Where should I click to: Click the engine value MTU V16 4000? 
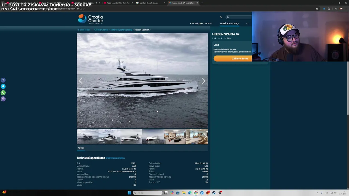point(122,171)
